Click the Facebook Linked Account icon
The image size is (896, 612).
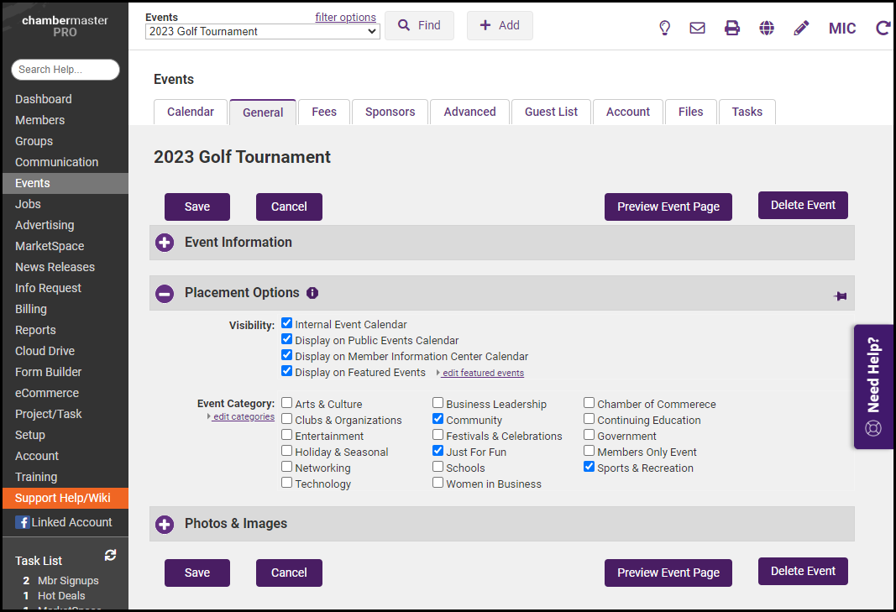pyautogui.click(x=23, y=522)
